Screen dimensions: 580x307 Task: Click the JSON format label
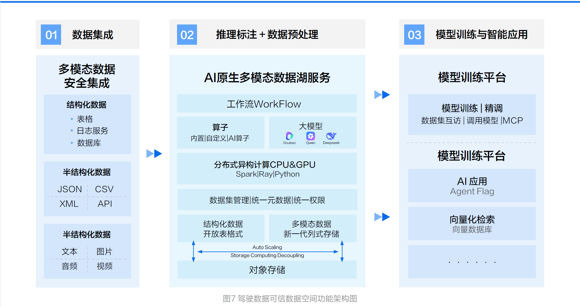[x=69, y=189]
